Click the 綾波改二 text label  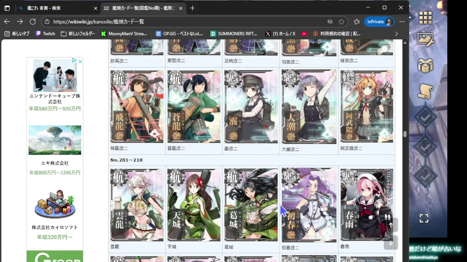pyautogui.click(x=349, y=61)
